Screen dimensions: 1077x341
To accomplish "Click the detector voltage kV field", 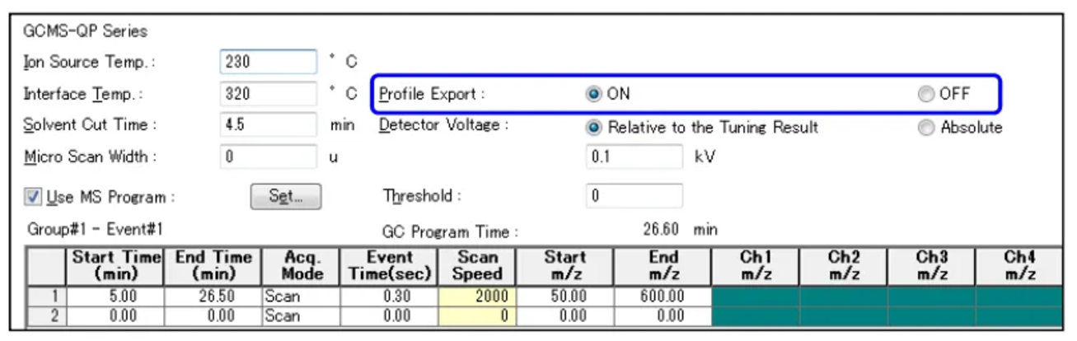I will 634,156.
